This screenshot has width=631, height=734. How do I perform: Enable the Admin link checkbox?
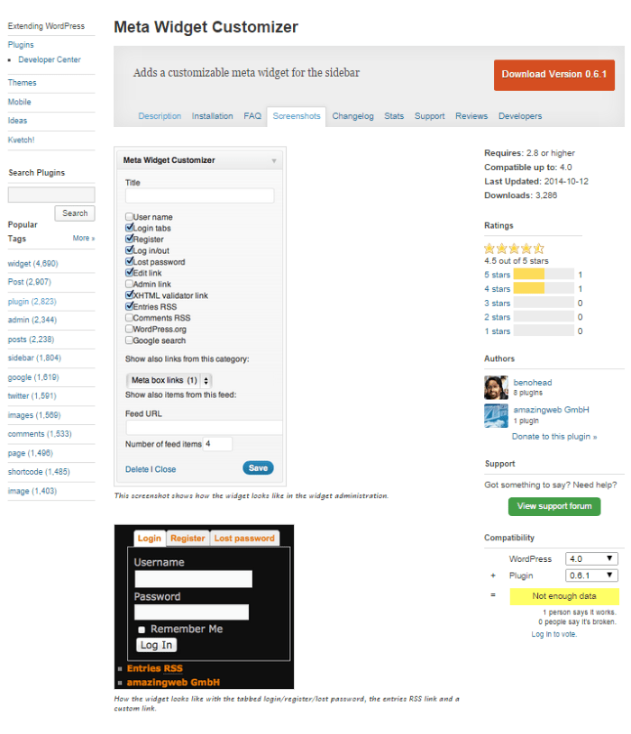(x=129, y=284)
